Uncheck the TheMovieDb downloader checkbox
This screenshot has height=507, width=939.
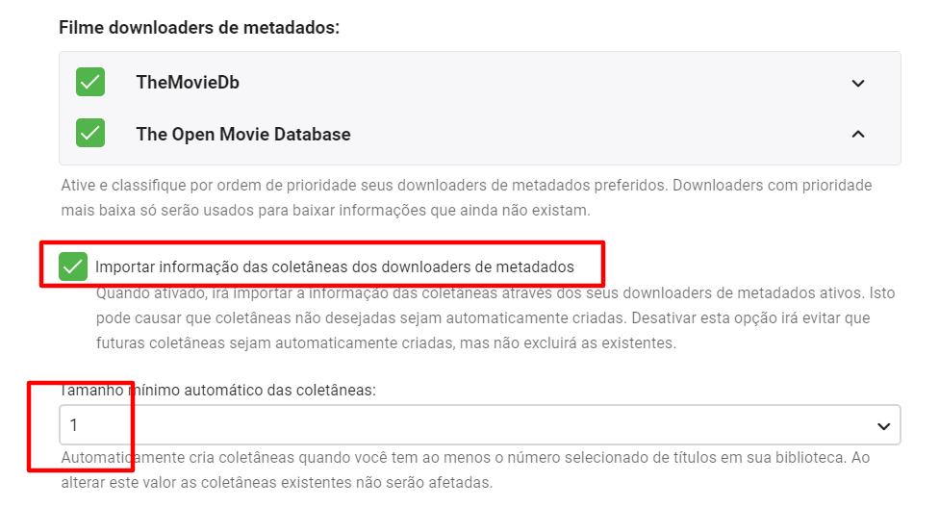coord(90,83)
